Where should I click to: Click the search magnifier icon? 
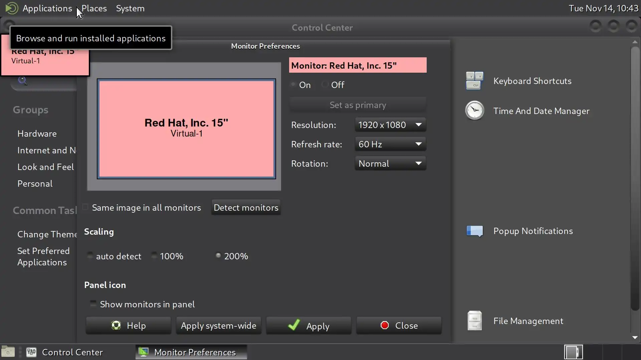pos(22,81)
